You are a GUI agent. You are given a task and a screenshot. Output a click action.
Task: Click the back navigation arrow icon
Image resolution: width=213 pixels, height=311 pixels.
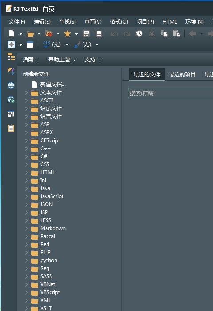[x=193, y=34]
